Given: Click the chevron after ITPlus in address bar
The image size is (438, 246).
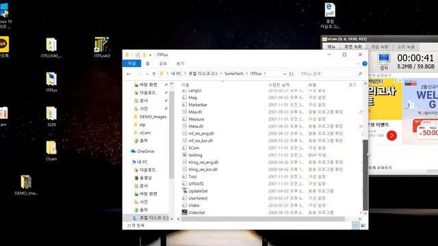Looking at the screenshot, I should click(265, 74).
